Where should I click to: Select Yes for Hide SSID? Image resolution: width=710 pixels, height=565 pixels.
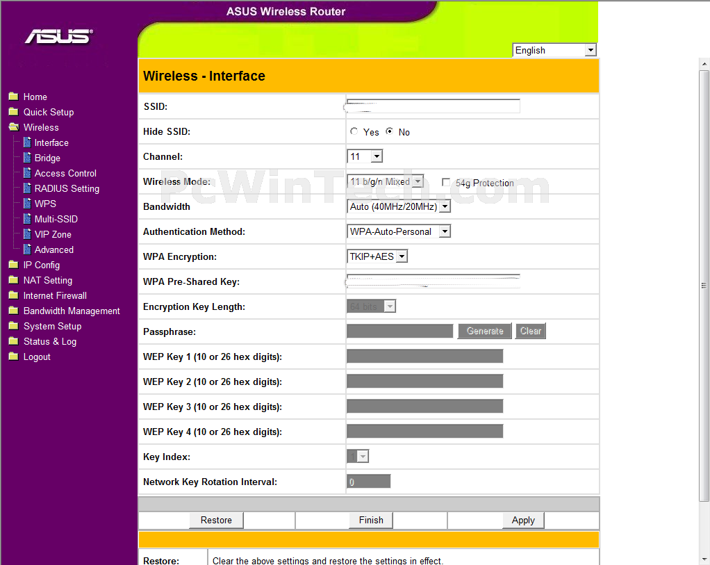pos(354,131)
